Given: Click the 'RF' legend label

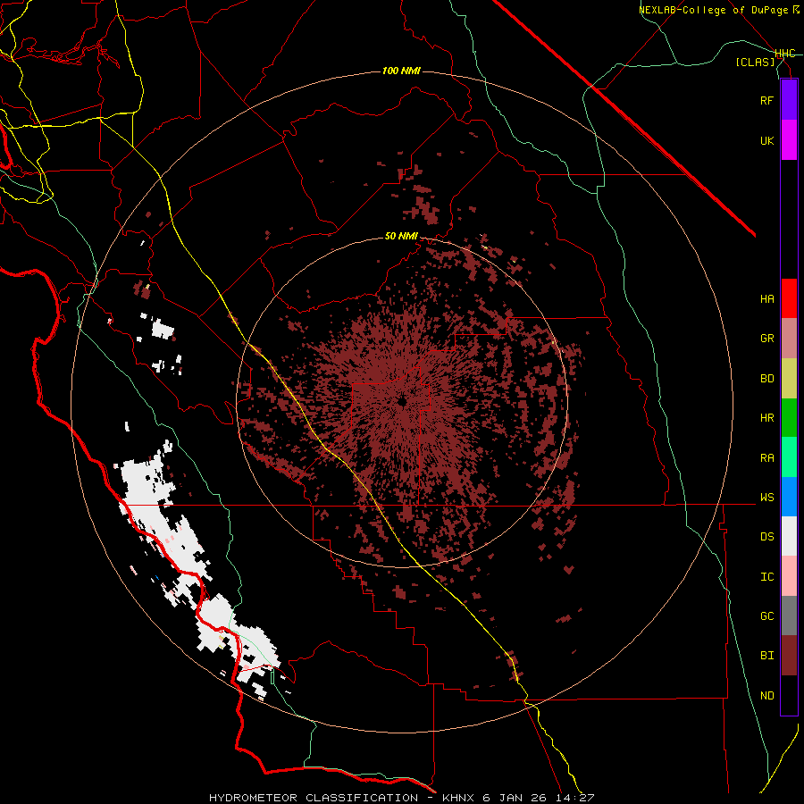Looking at the screenshot, I should (x=766, y=100).
